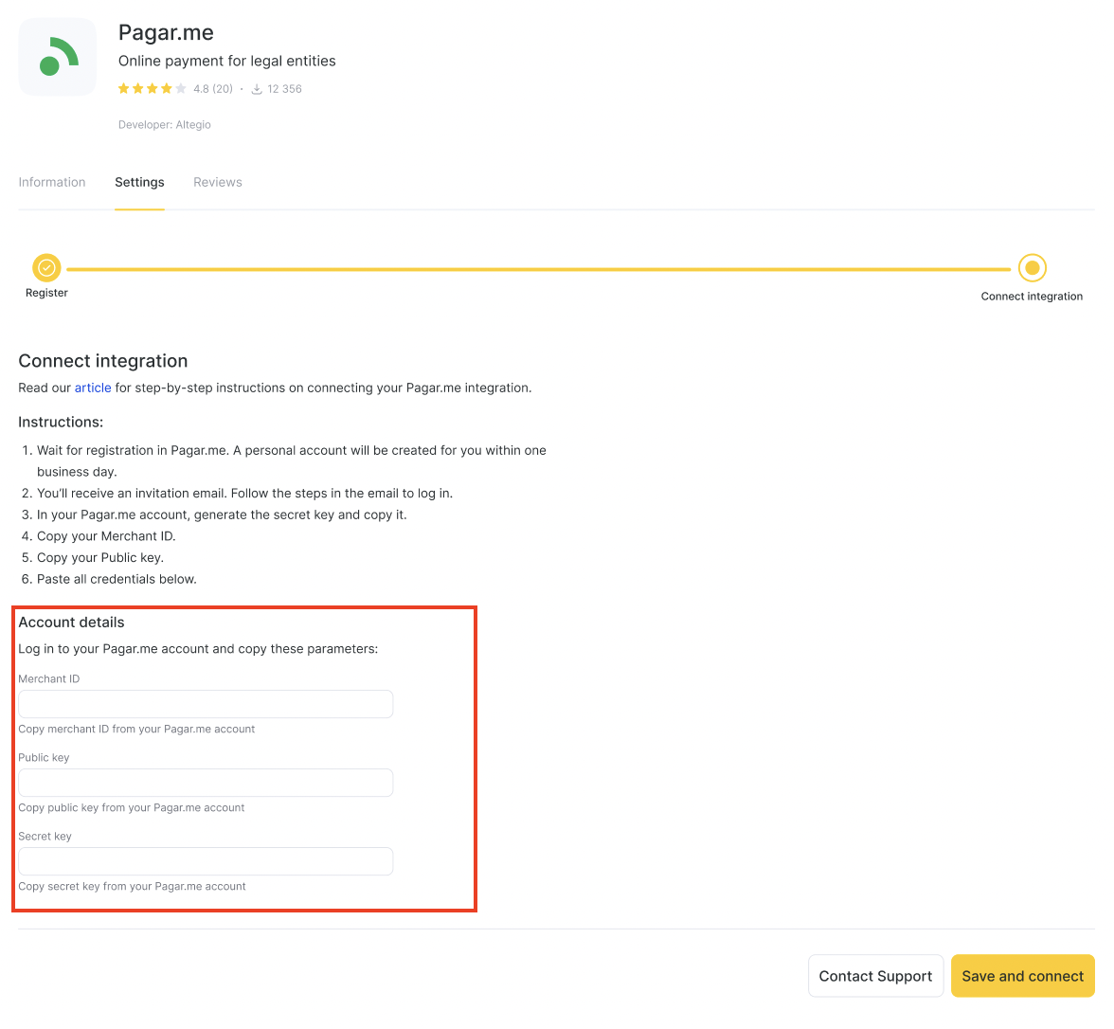Switch to the Settings tab
Screen dimensions: 1114x1029
(x=139, y=182)
